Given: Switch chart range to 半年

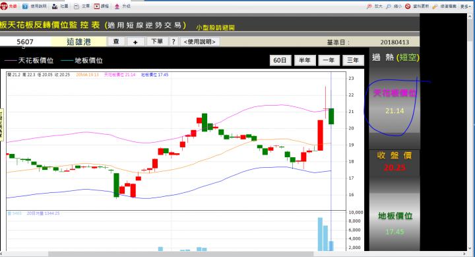Looking at the screenshot, I should pos(305,60).
